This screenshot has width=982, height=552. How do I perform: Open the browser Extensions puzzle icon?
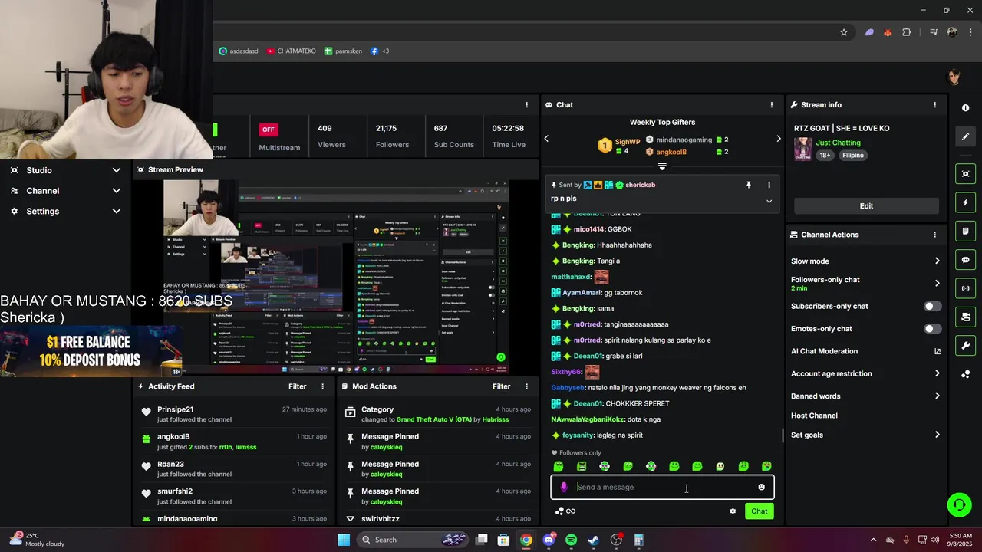(907, 32)
